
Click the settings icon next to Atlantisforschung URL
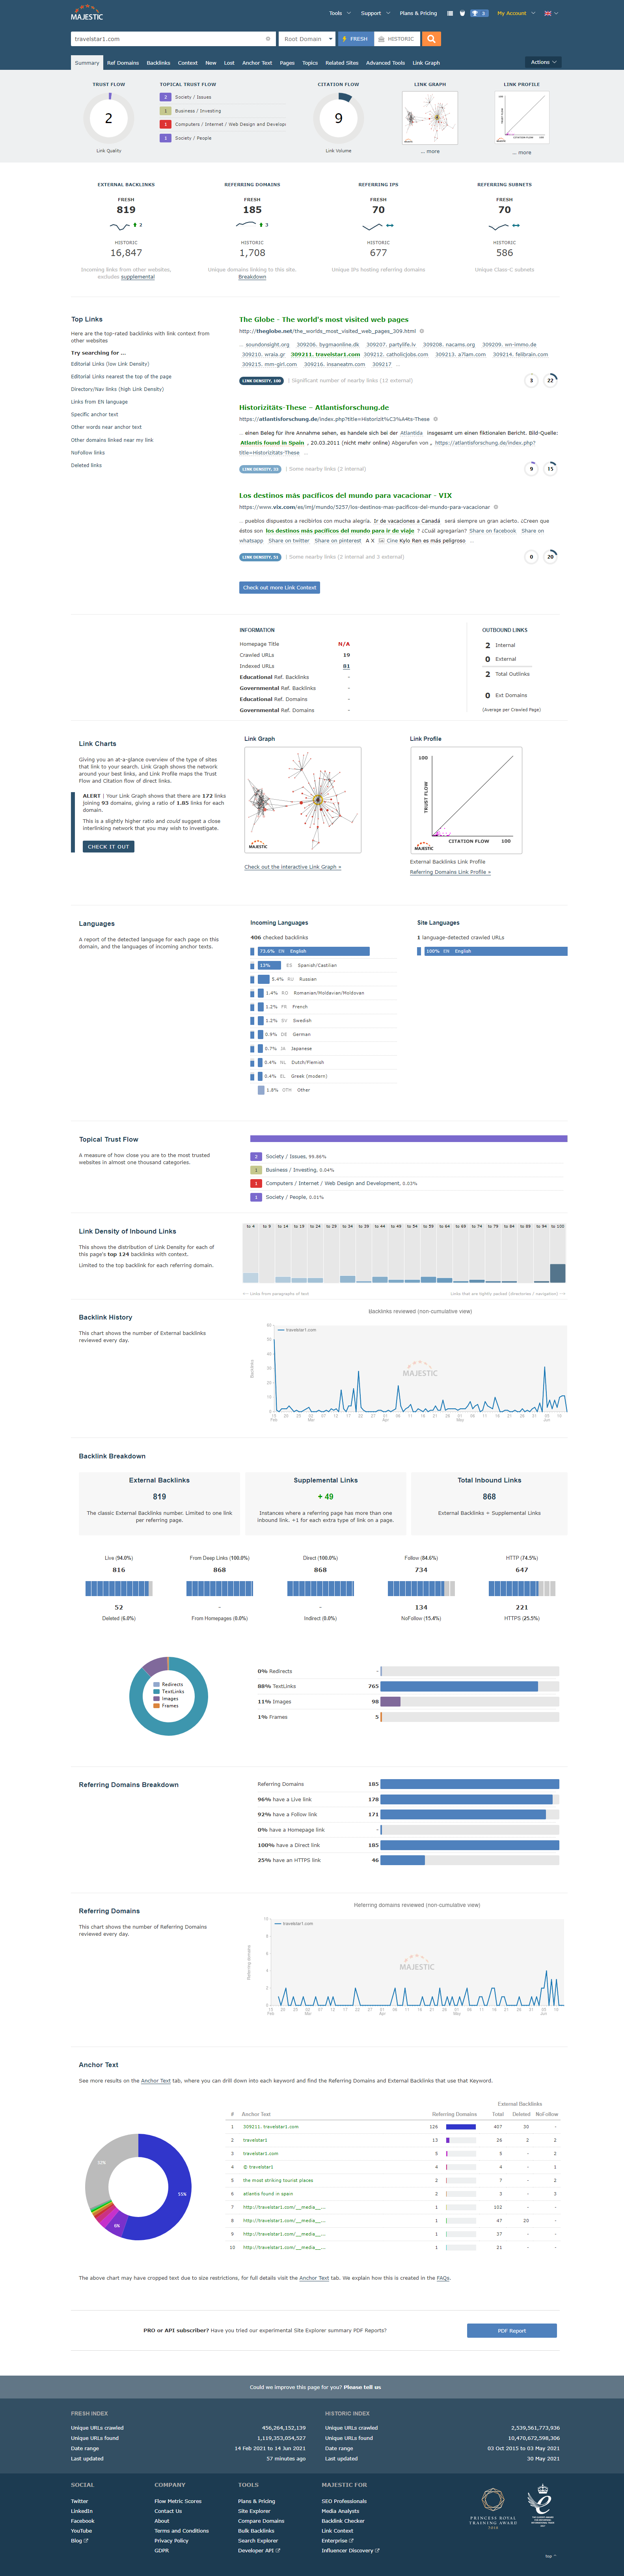coord(435,419)
